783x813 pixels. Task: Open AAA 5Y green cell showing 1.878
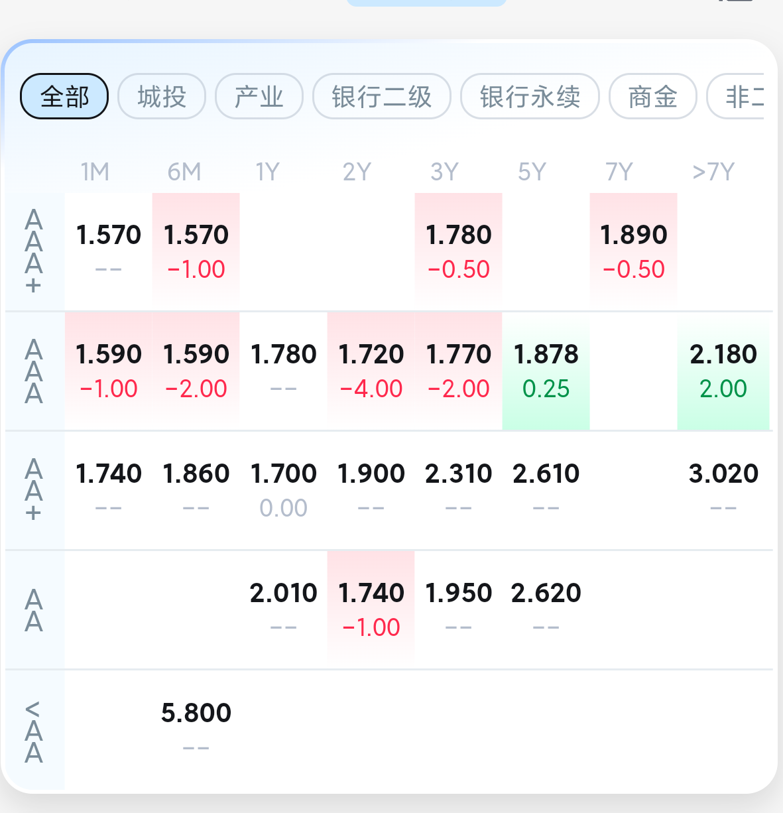click(546, 371)
